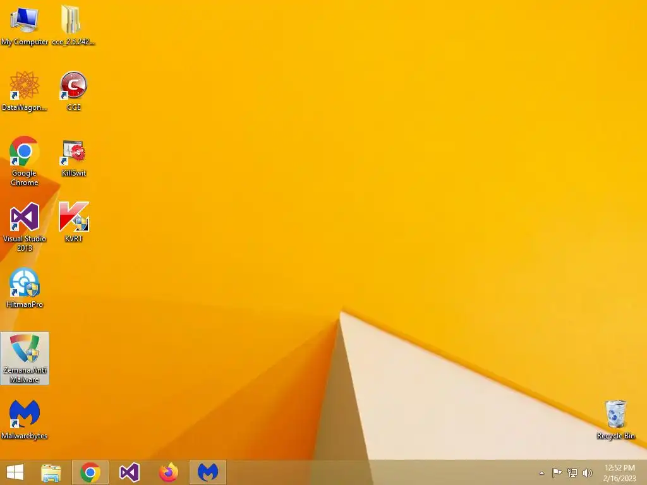Open File Explorer from the taskbar
This screenshot has height=485, width=647.
[51, 472]
